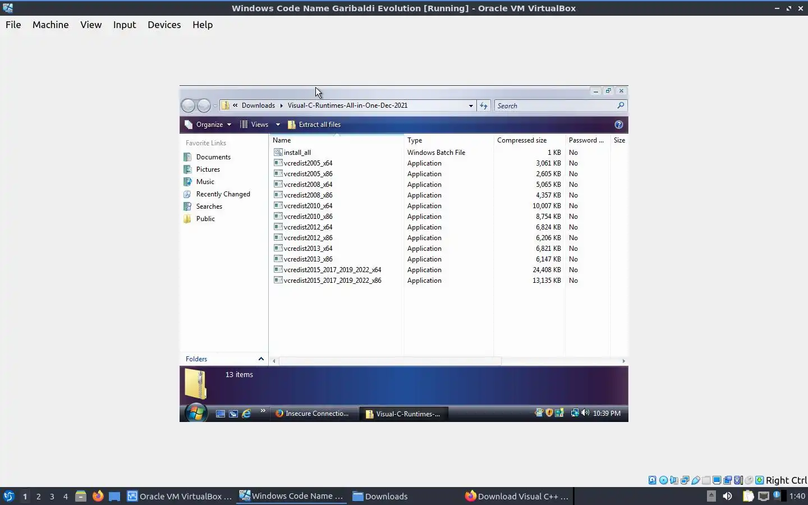The height and width of the screenshot is (505, 808).
Task: Click VirtualBox optical disk indicator
Action: point(663,480)
